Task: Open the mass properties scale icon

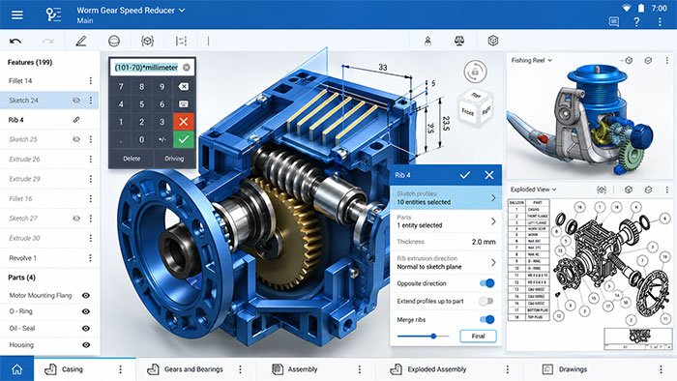Action: point(459,41)
